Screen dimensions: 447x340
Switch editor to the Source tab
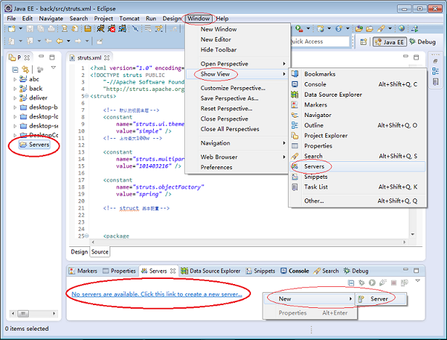click(x=100, y=252)
